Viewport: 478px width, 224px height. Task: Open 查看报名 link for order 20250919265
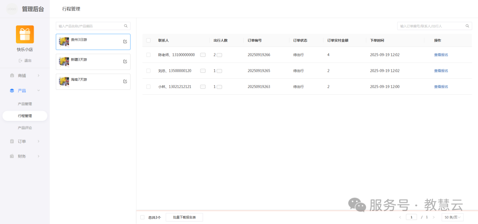(441, 71)
